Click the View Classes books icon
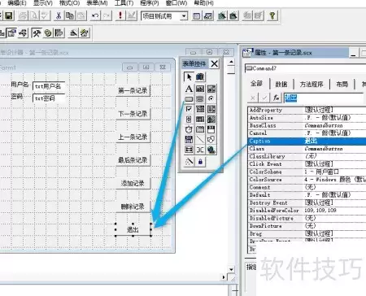Image resolution: width=366 pixels, height=296 pixels. 200,77
